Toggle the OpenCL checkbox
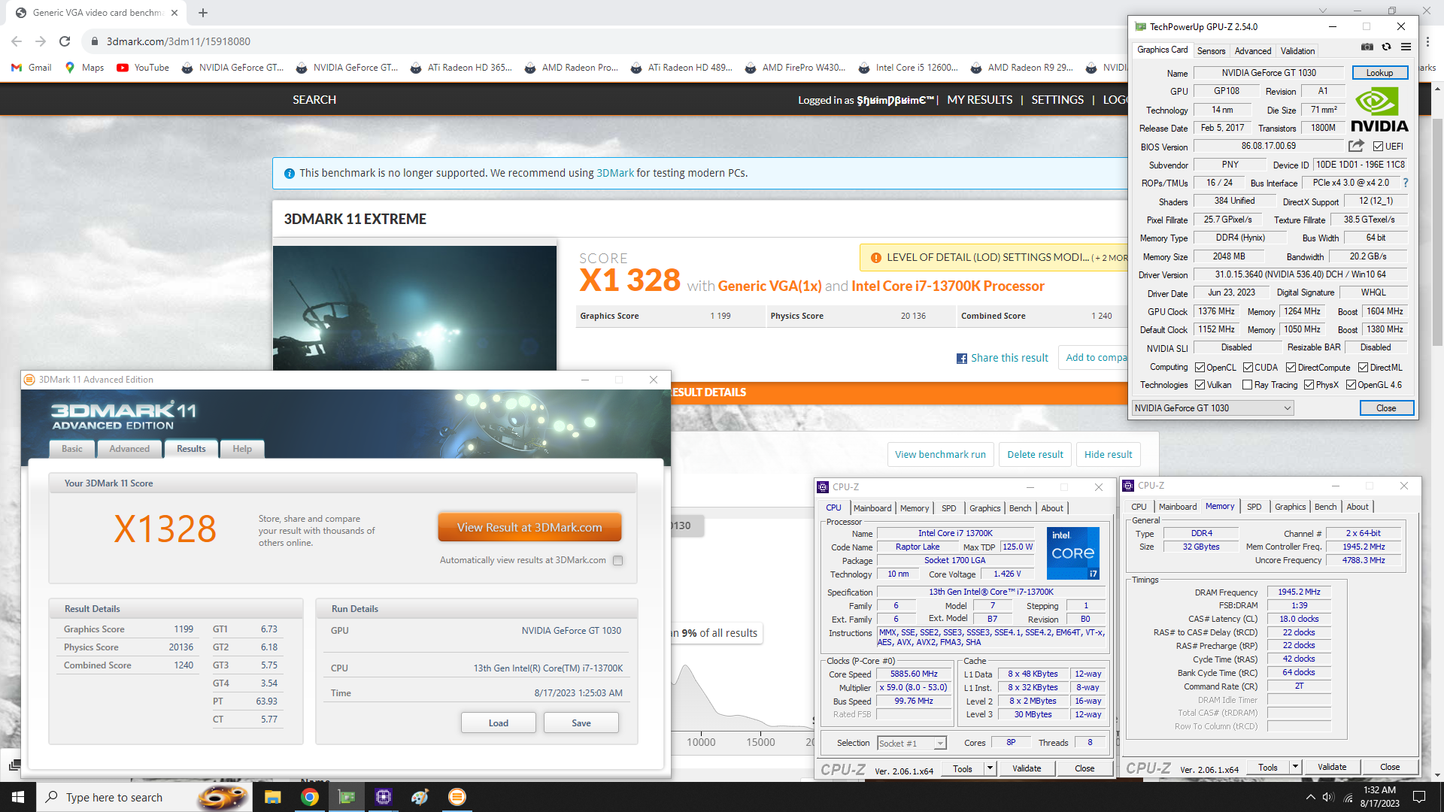The width and height of the screenshot is (1444, 812). 1200,368
